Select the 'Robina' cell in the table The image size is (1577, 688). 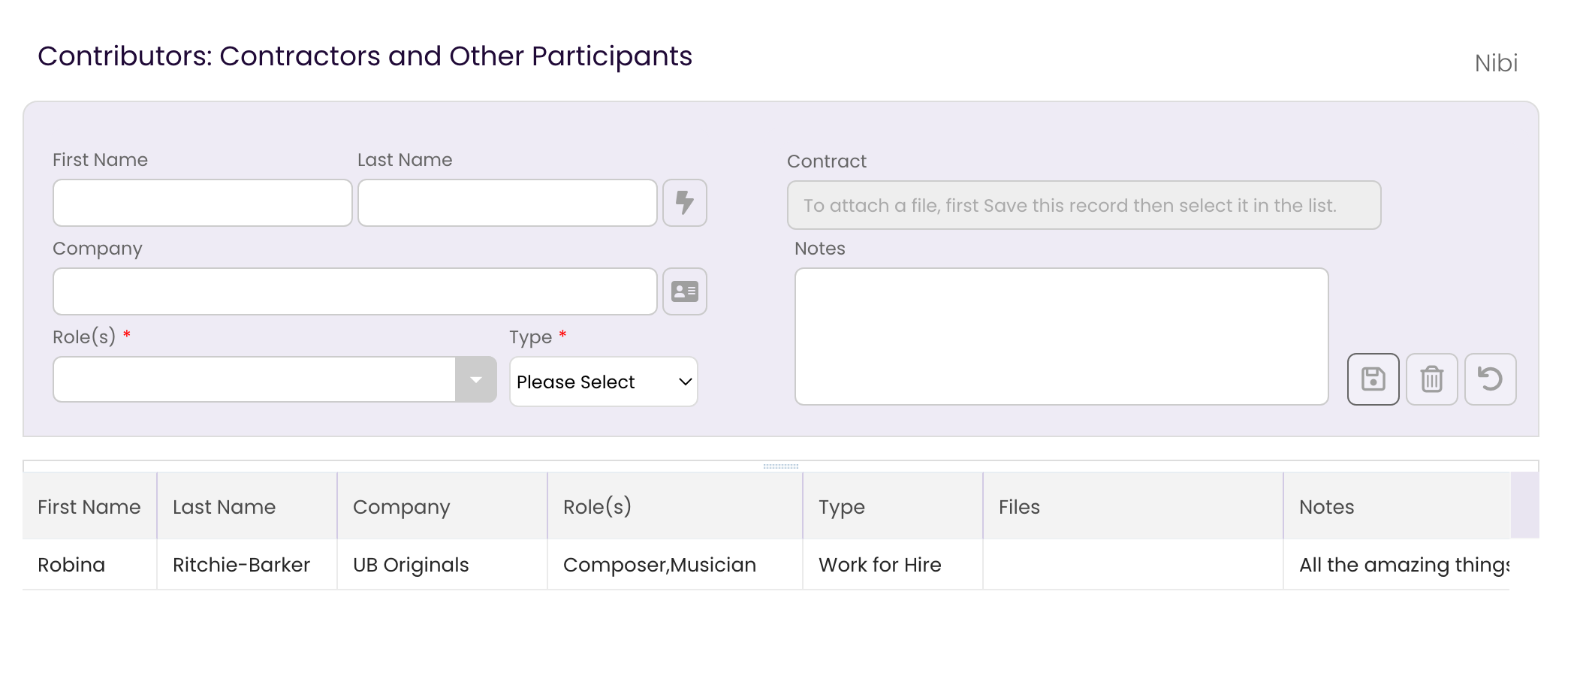pyautogui.click(x=89, y=565)
